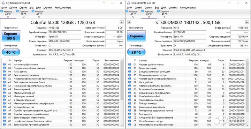
Task: Open Сервис menu in left window
Action: [23, 8]
